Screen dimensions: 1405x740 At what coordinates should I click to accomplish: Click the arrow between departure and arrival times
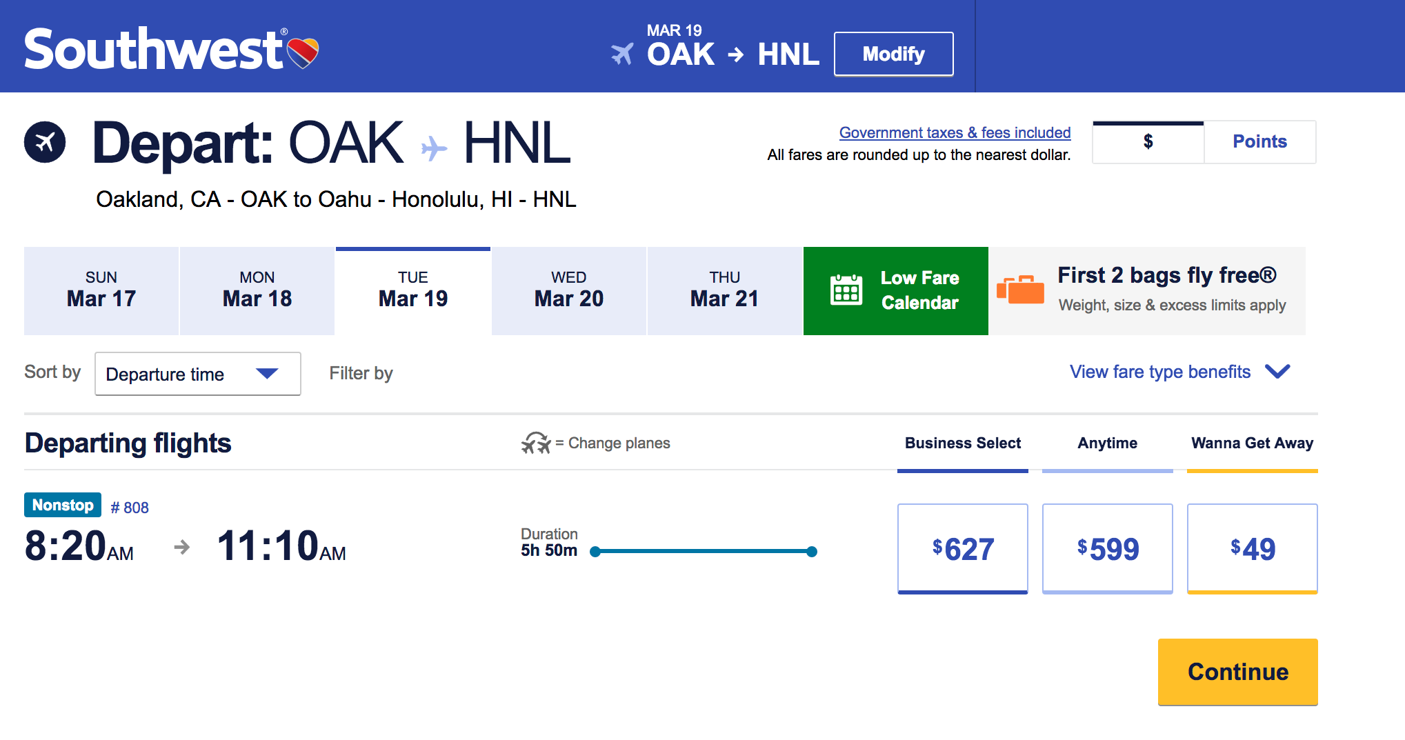(x=181, y=548)
